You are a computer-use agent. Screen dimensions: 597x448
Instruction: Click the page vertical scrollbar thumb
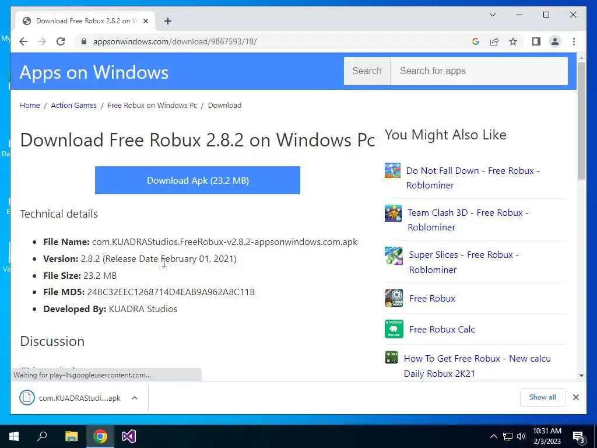581,121
